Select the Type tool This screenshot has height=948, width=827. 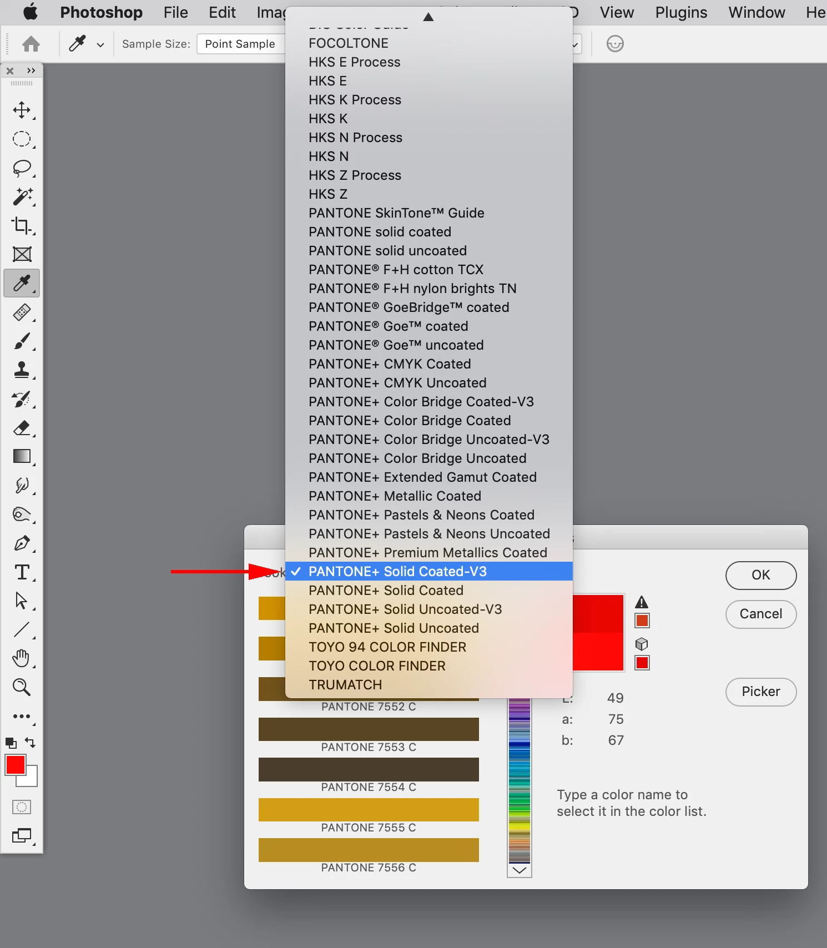tap(22, 572)
